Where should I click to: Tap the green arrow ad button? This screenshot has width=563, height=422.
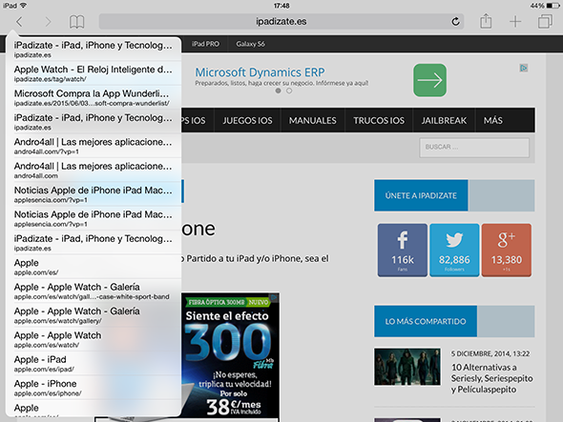point(429,80)
